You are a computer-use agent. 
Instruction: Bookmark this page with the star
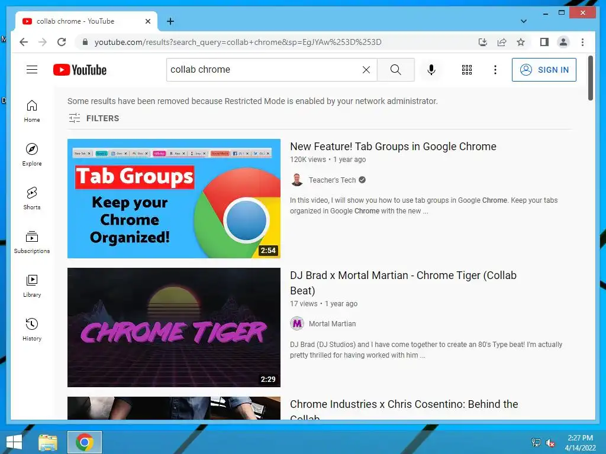(x=521, y=42)
